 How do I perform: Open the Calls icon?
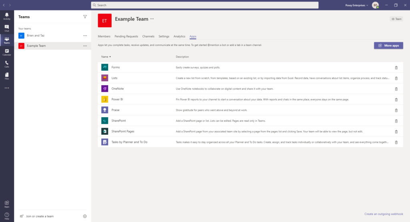7,64
